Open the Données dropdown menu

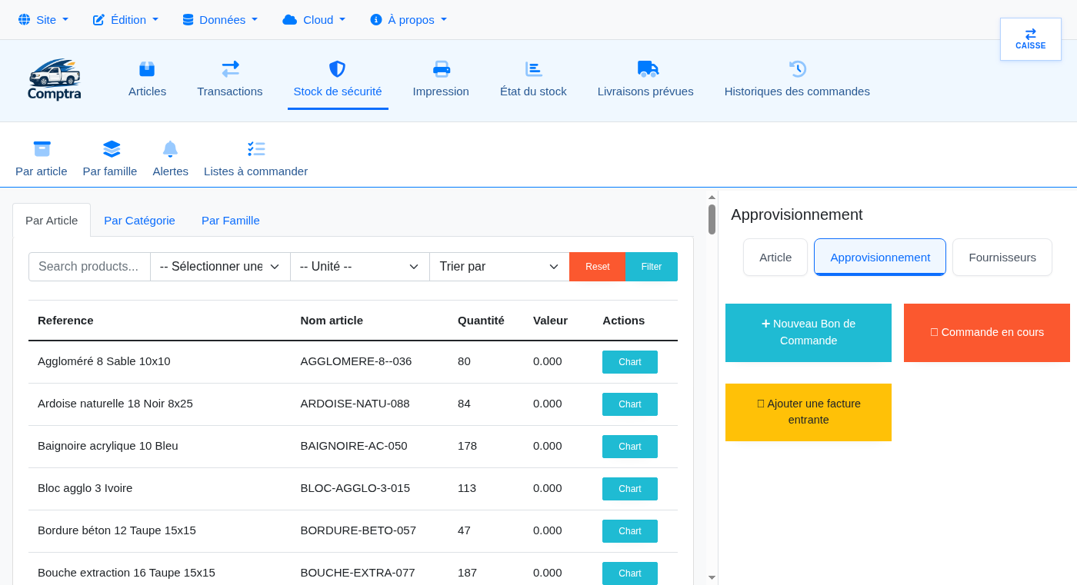[220, 19]
